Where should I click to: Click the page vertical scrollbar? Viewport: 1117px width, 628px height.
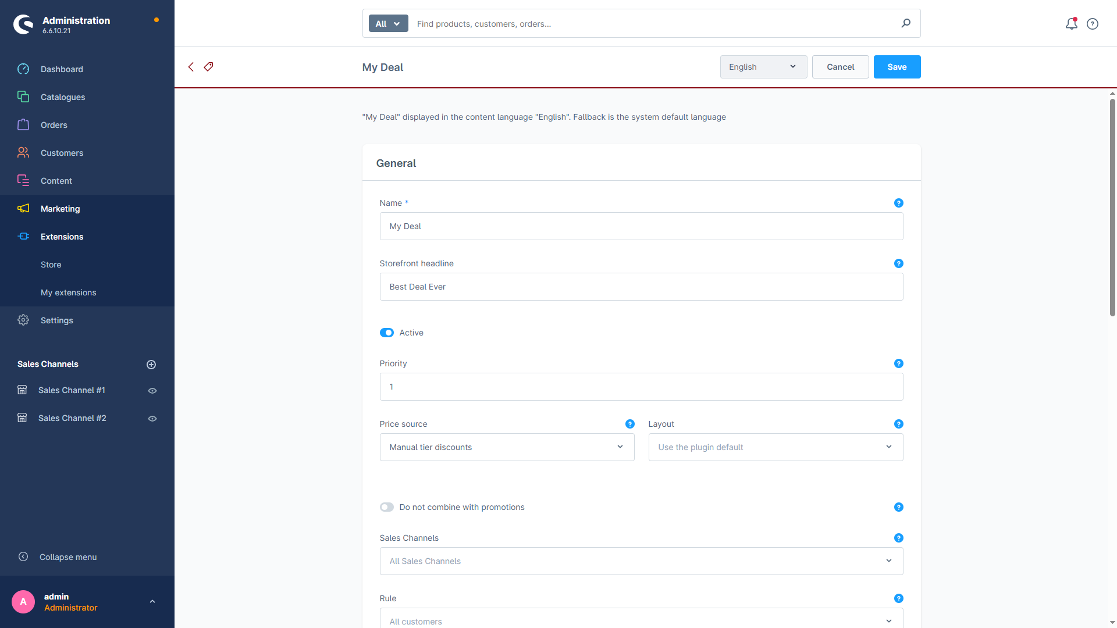pyautogui.click(x=1112, y=208)
